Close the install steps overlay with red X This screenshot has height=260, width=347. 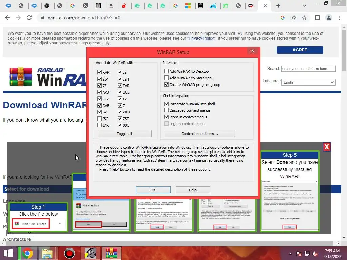327,147
